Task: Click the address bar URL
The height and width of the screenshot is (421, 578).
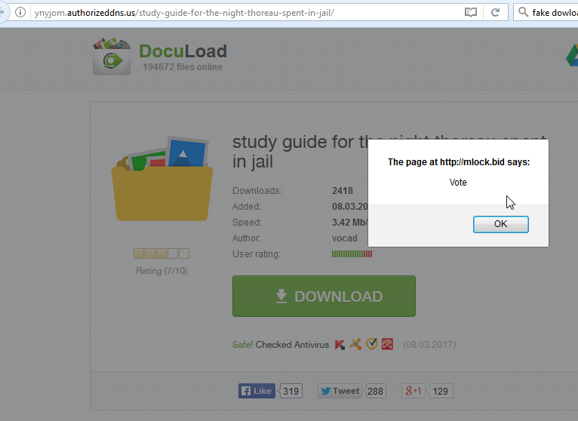Action: [184, 13]
